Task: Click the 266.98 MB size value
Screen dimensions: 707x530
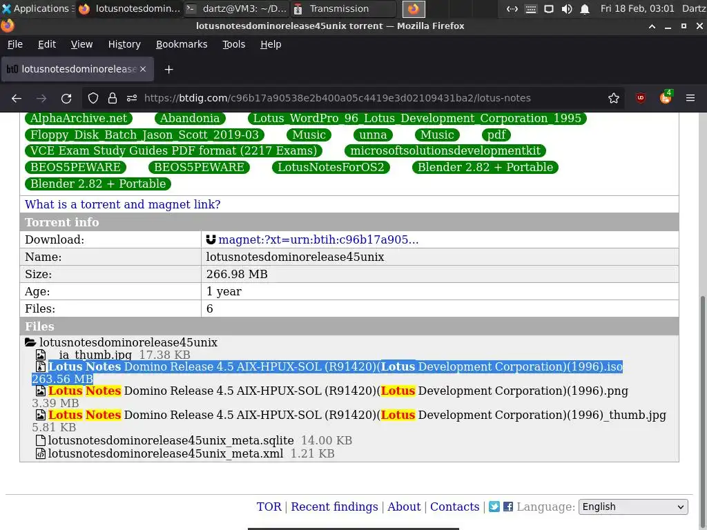Action: point(237,274)
